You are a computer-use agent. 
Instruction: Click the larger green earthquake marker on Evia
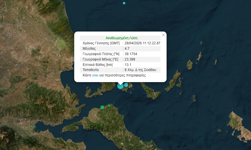point(102,107)
